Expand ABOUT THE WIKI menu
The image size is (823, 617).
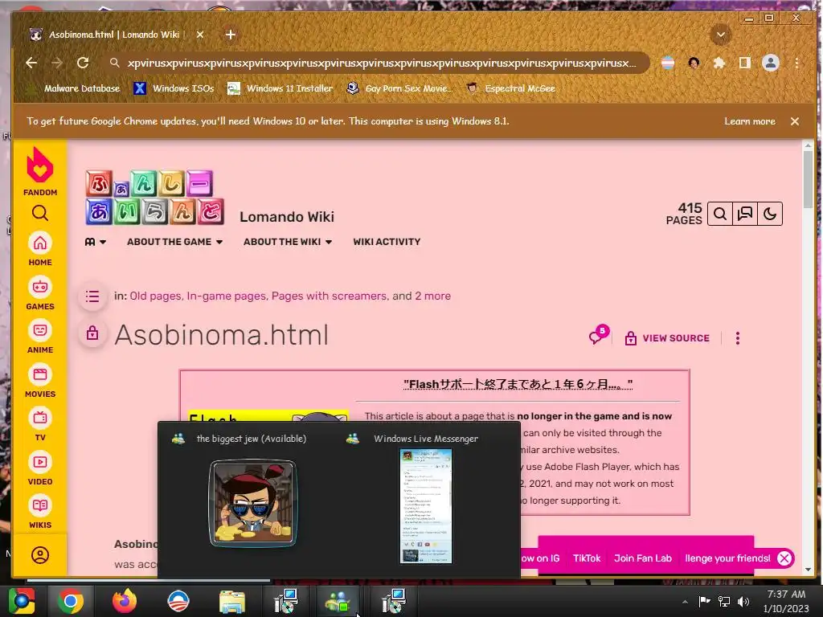(288, 242)
